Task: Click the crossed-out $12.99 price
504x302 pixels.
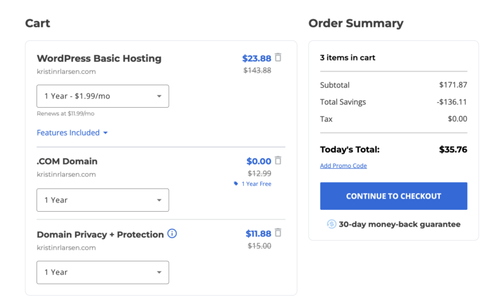Action: [x=260, y=173]
